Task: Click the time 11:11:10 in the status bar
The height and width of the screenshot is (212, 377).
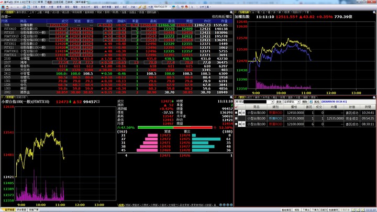Action: tap(371, 210)
